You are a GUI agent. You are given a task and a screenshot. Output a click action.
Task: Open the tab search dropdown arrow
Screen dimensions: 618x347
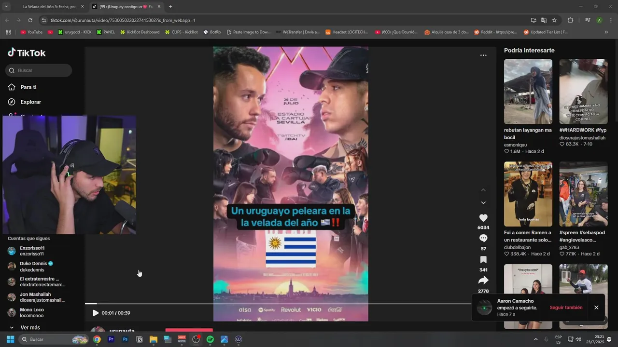coord(6,7)
